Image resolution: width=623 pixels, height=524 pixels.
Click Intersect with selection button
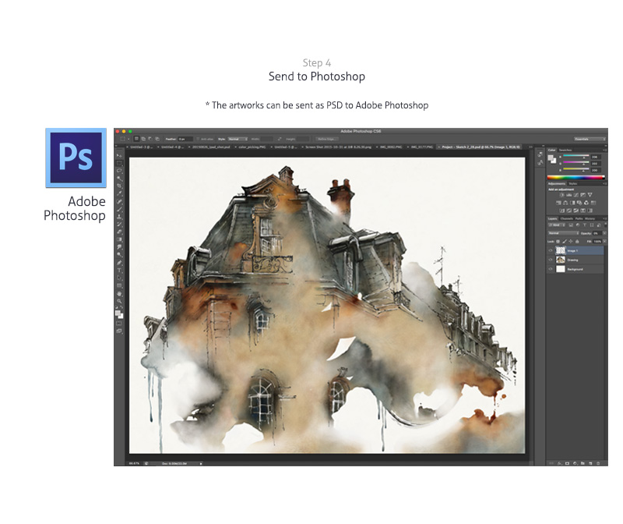pyautogui.click(x=157, y=139)
